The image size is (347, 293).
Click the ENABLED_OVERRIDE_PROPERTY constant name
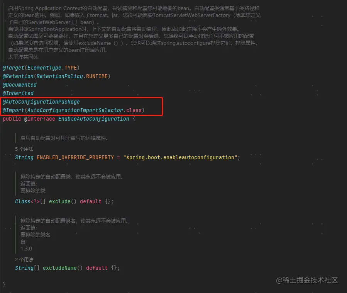pos(75,158)
